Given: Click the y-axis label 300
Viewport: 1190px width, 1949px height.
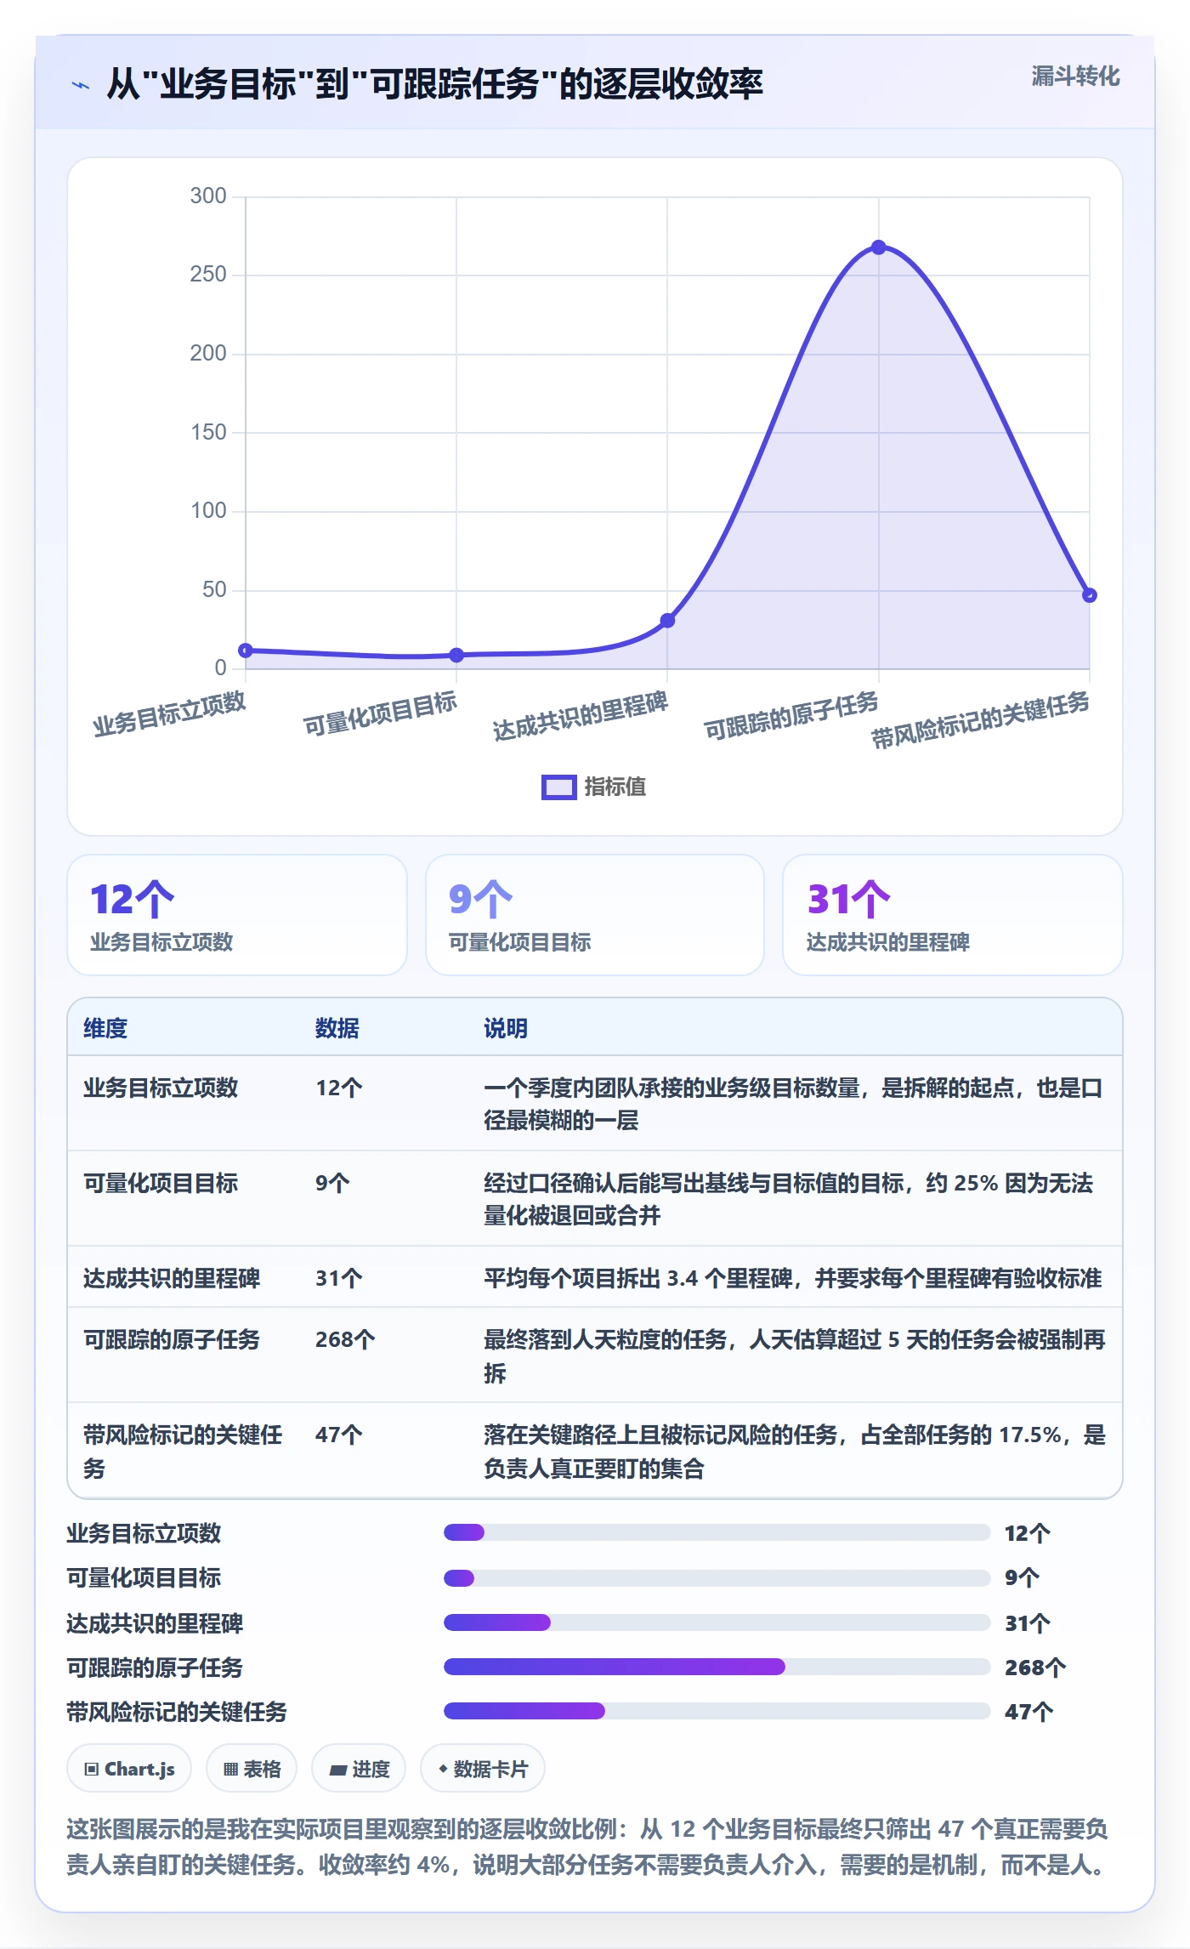Looking at the screenshot, I should click(208, 196).
